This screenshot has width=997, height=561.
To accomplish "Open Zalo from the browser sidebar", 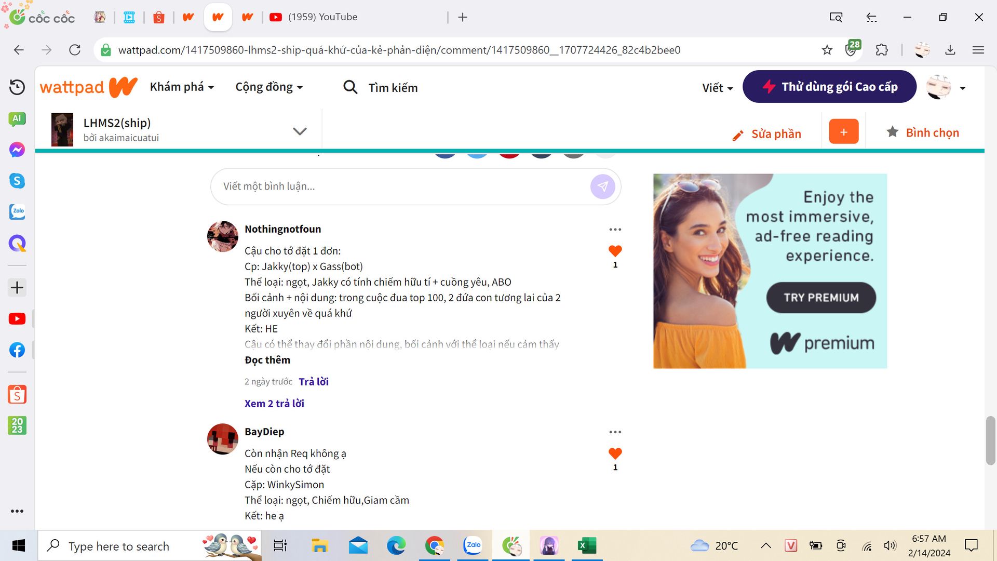I will click(17, 211).
